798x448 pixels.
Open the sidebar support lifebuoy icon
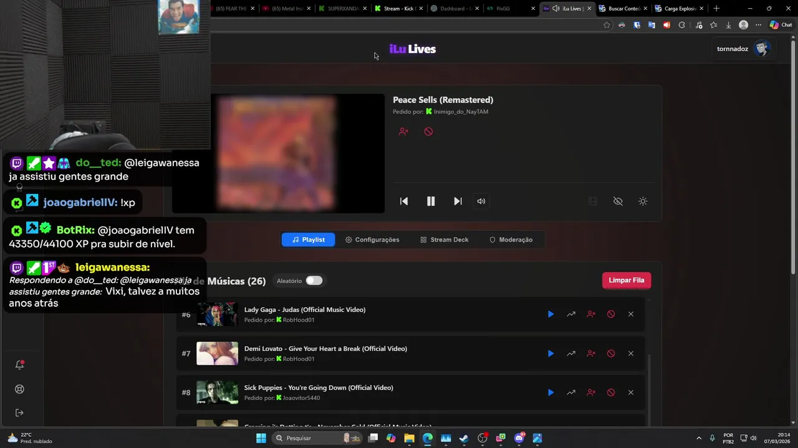(19, 390)
